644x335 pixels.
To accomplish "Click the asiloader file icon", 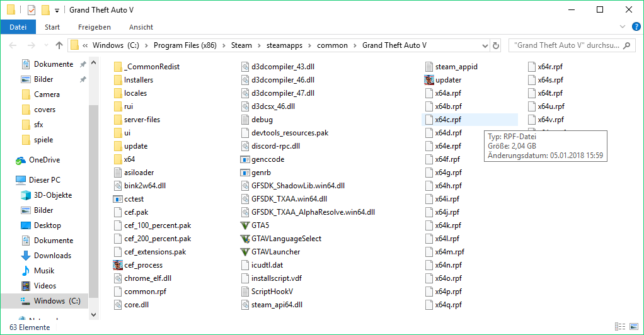I will (118, 173).
